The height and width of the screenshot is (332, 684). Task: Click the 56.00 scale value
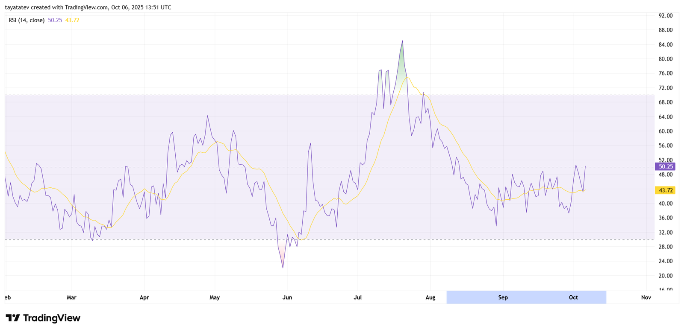click(x=666, y=146)
